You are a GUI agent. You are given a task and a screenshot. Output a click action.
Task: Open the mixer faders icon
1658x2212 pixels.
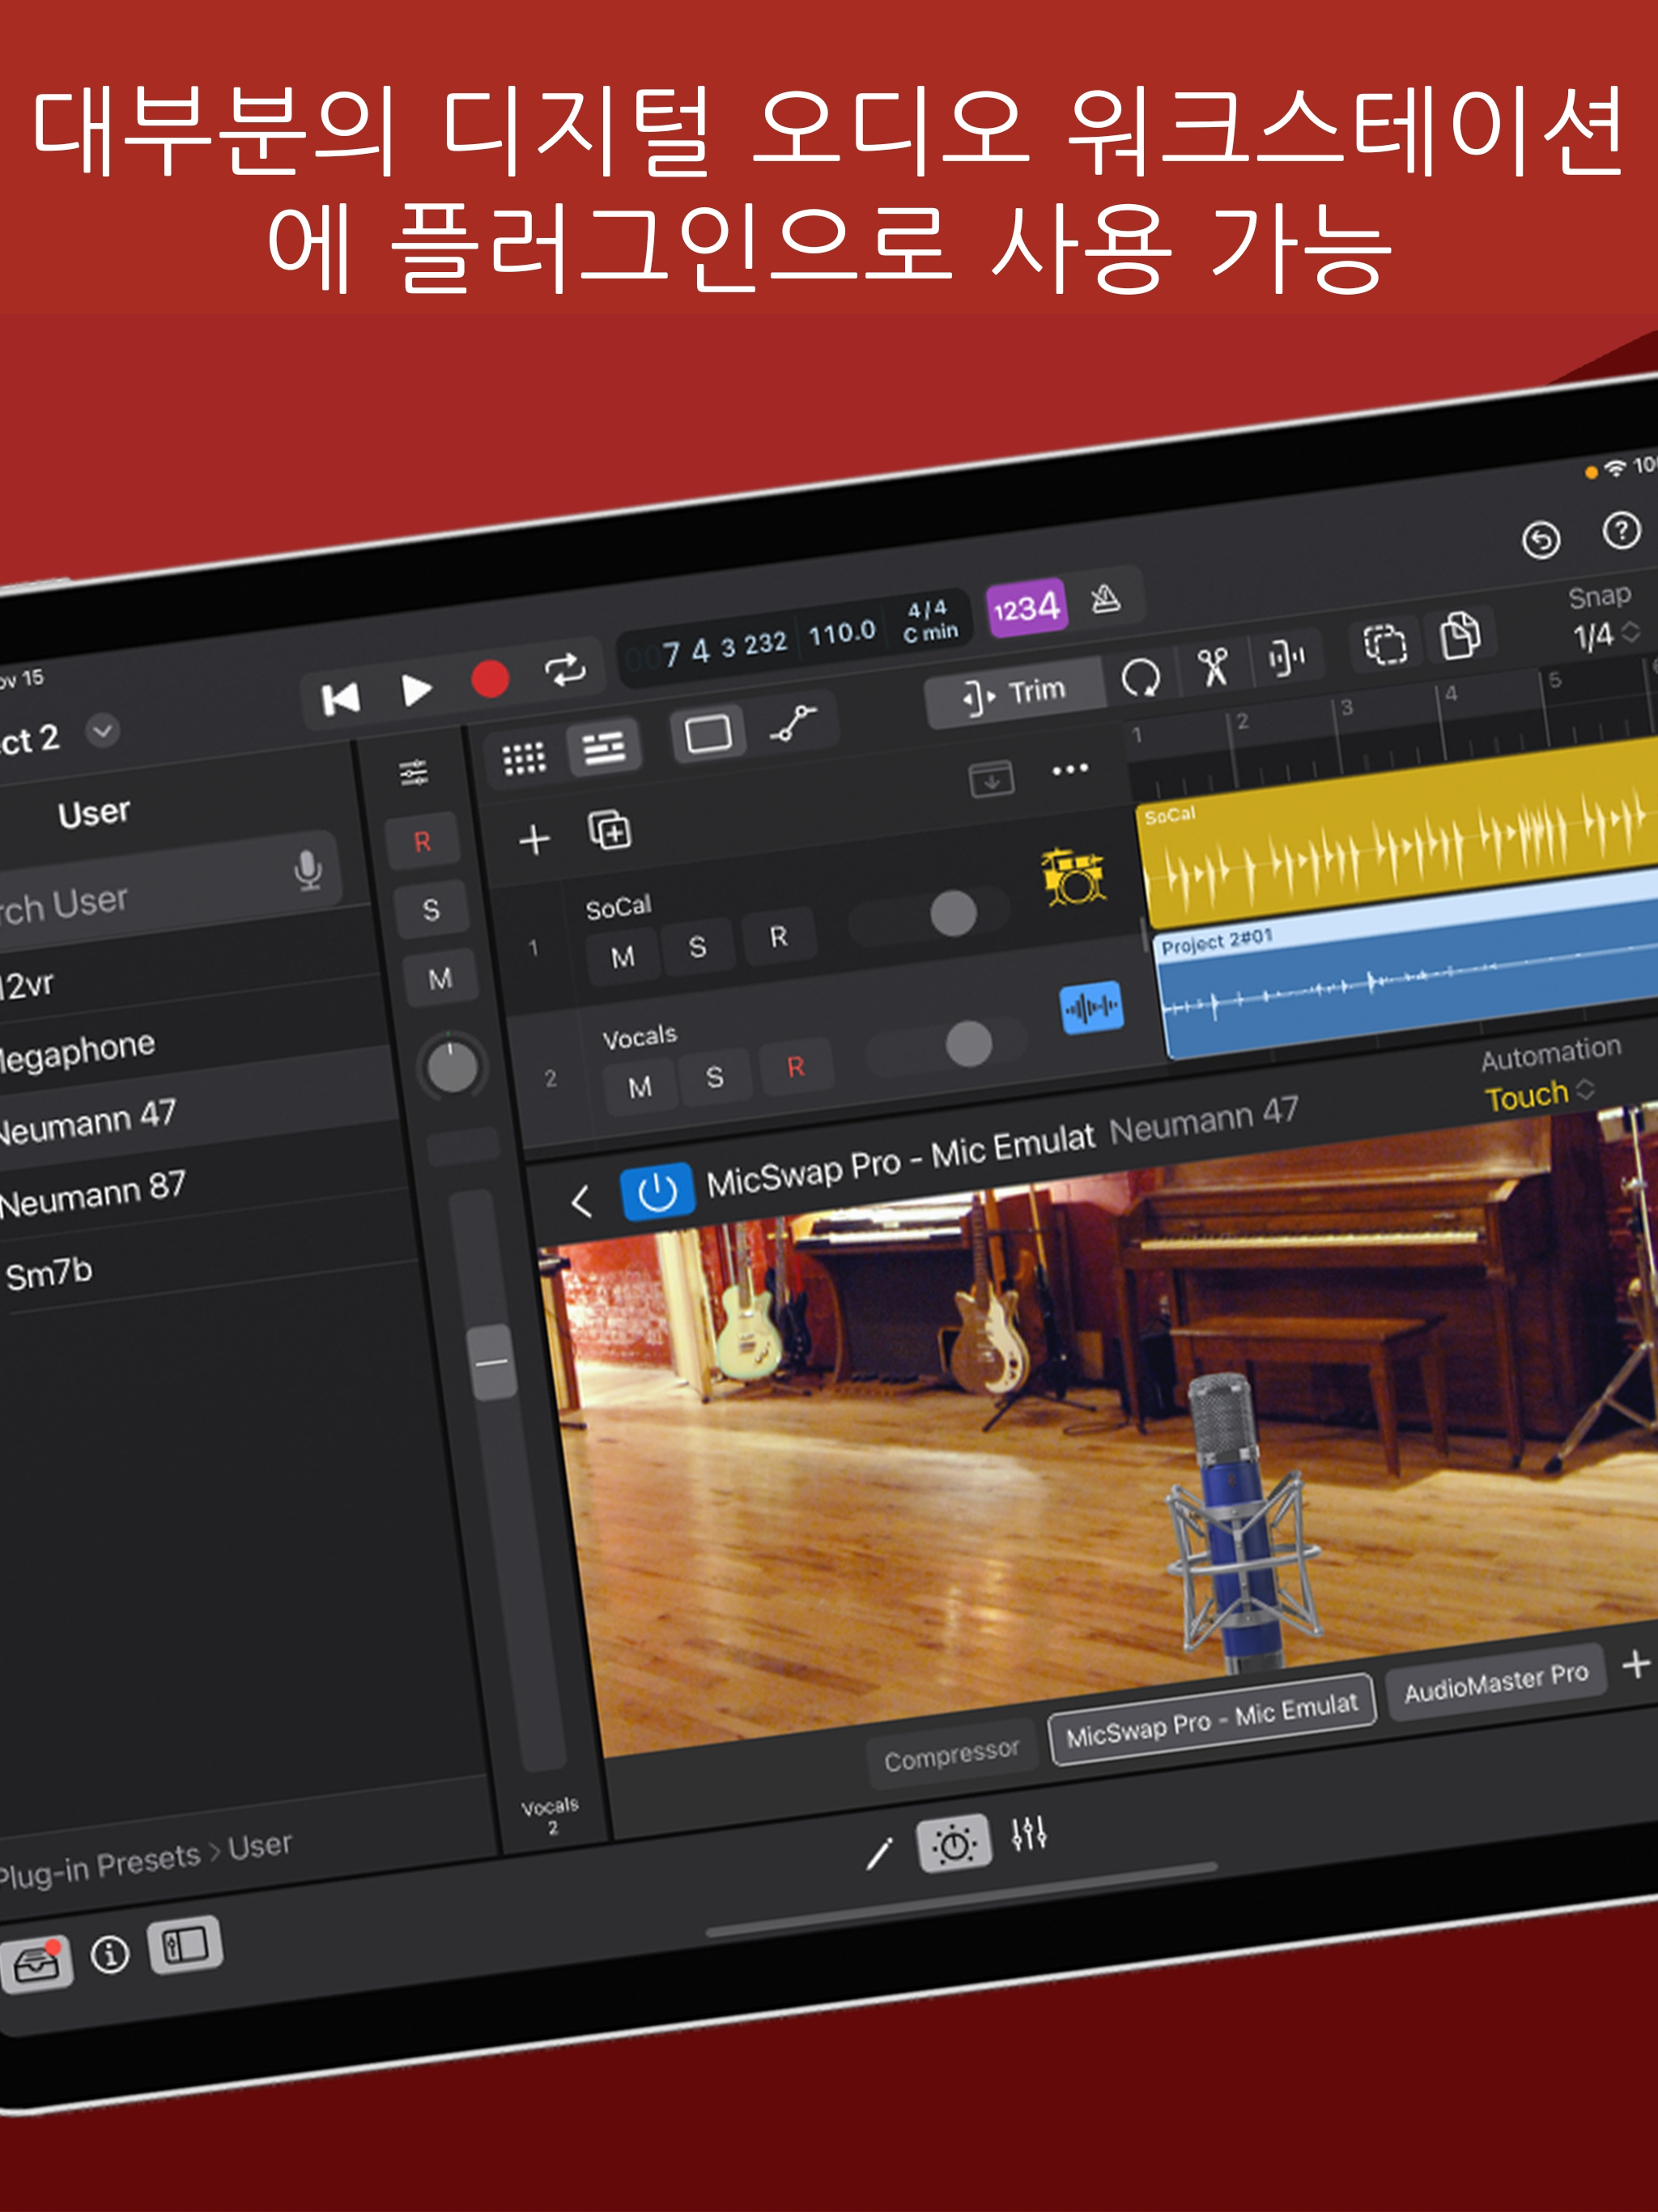point(1028,1833)
